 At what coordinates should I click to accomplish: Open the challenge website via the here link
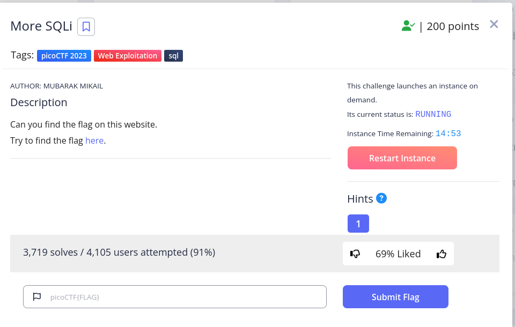click(x=94, y=140)
